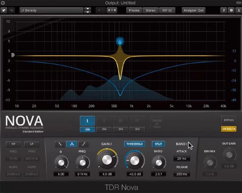Click the 20 ms attack field

tap(182, 158)
